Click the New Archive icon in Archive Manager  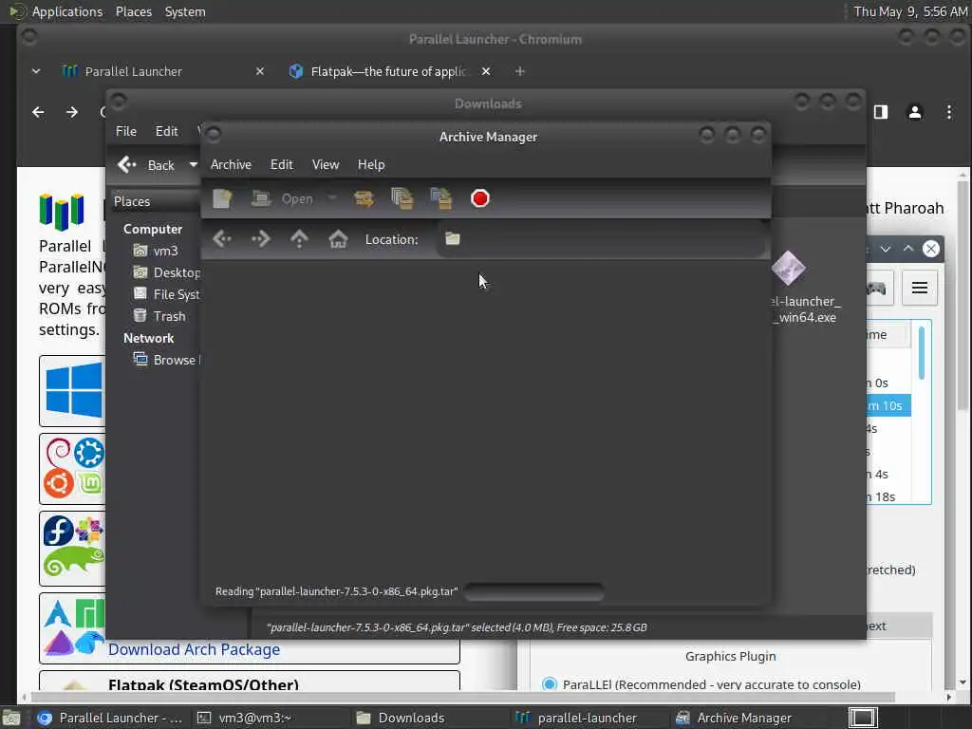[222, 198]
